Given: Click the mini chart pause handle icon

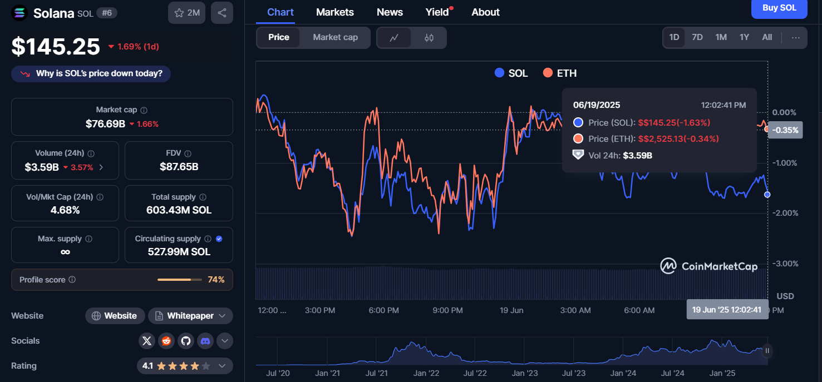Looking at the screenshot, I should tap(767, 351).
